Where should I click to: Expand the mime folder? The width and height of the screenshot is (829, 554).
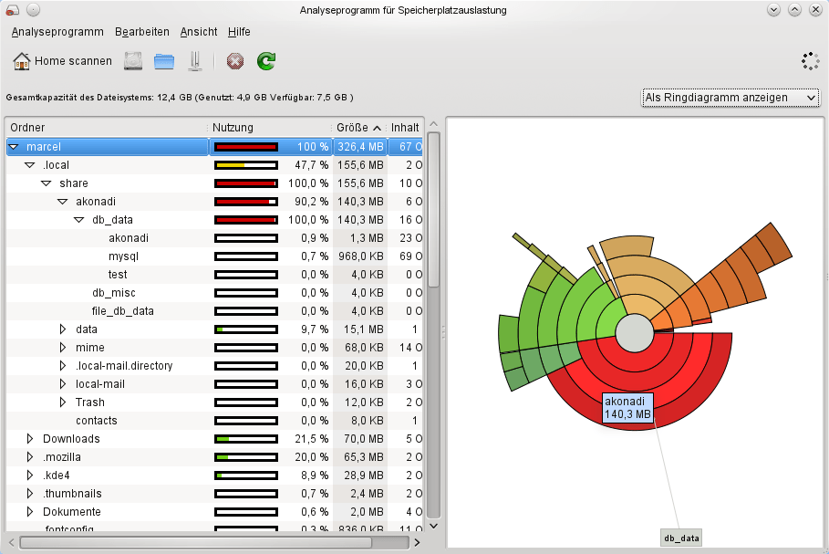tap(63, 348)
